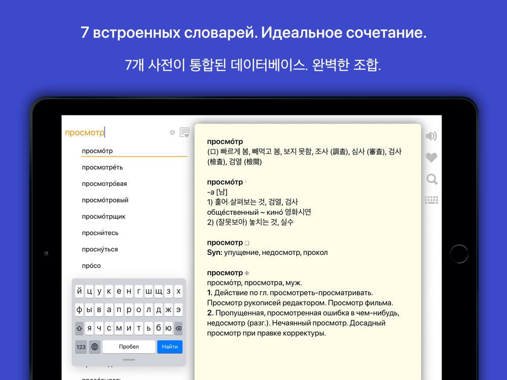Tap the ц key
507x380 pixels.
(x=89, y=291)
